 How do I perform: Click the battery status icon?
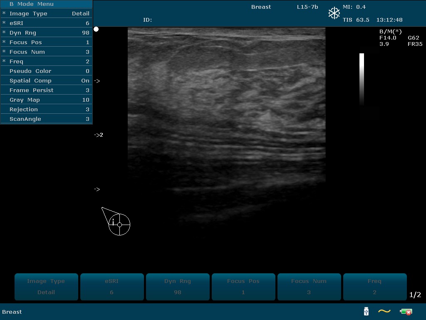406,312
